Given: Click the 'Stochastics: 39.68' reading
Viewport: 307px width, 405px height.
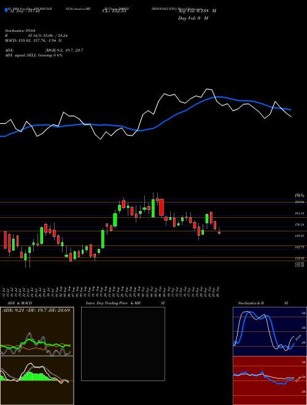Looking at the screenshot, I should 20,31.
